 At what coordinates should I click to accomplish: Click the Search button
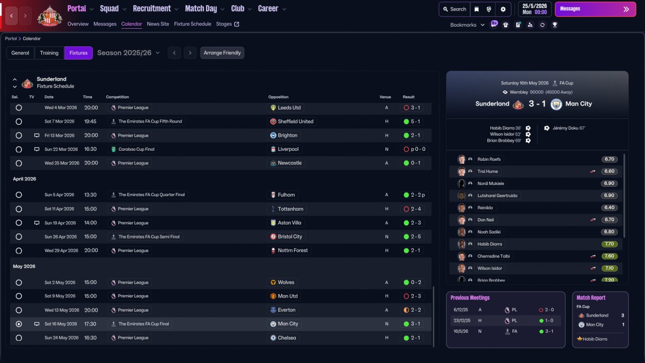pos(454,9)
